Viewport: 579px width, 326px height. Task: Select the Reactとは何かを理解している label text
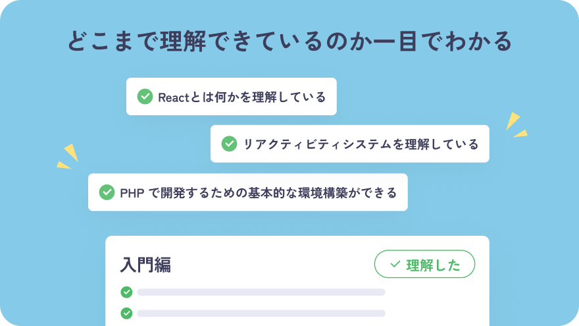click(x=242, y=97)
